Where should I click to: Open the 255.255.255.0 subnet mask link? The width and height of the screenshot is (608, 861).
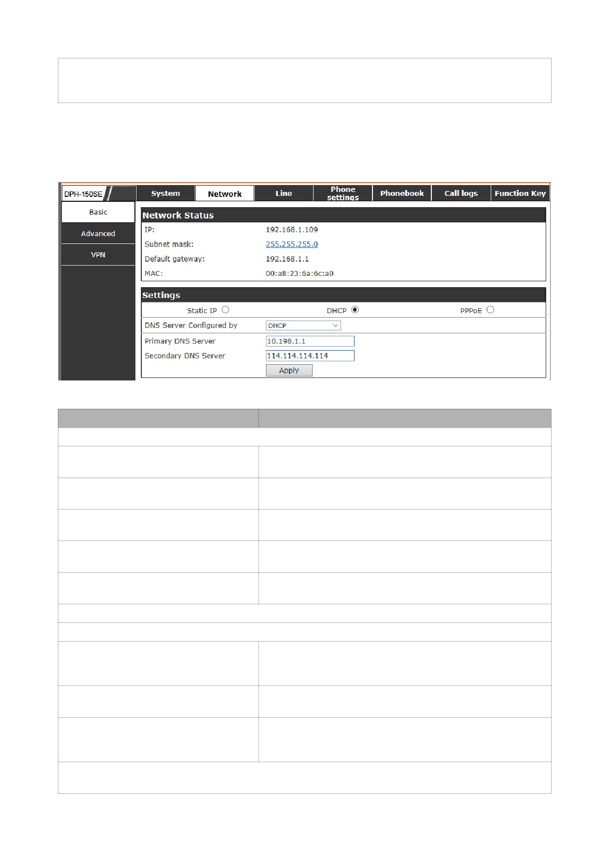pos(292,244)
